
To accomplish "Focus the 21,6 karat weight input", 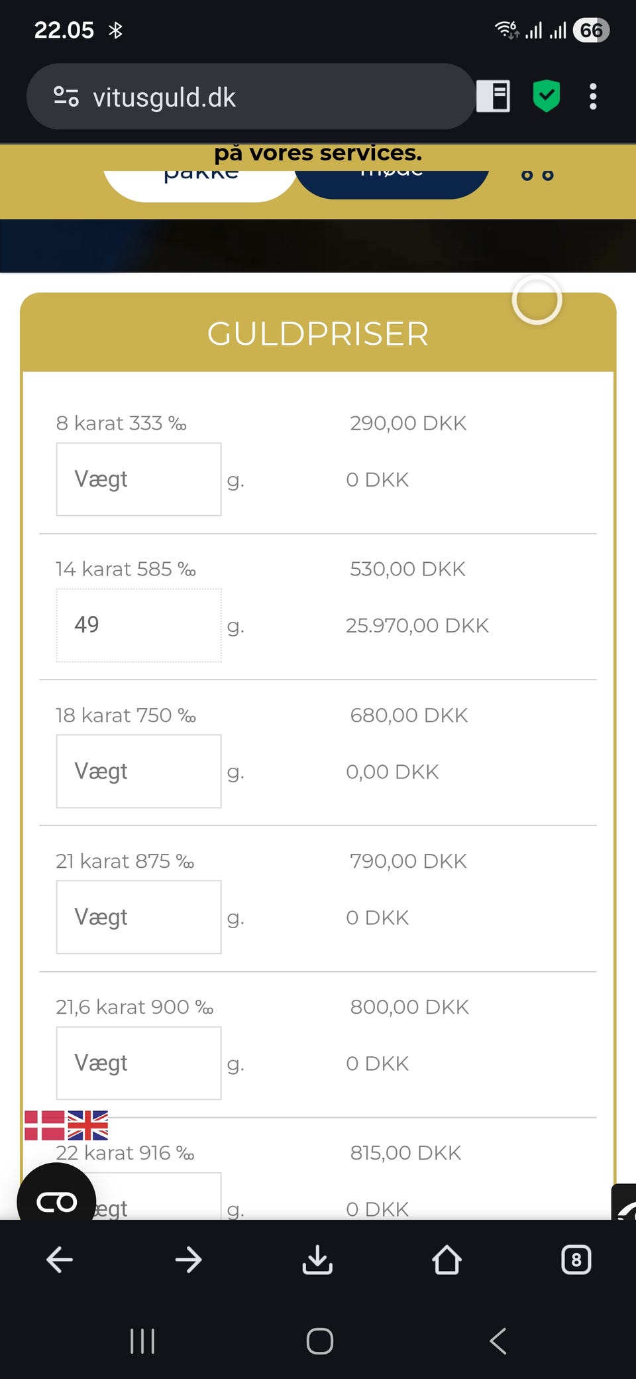I will pos(138,1063).
